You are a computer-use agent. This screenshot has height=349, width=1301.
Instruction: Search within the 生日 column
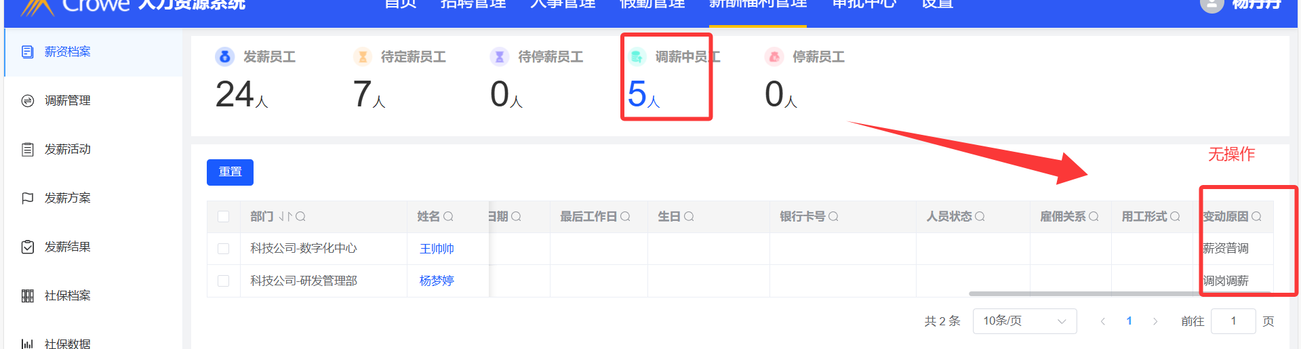(x=689, y=217)
